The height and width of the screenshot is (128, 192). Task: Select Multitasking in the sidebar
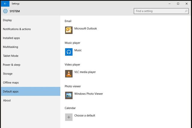point(31,47)
